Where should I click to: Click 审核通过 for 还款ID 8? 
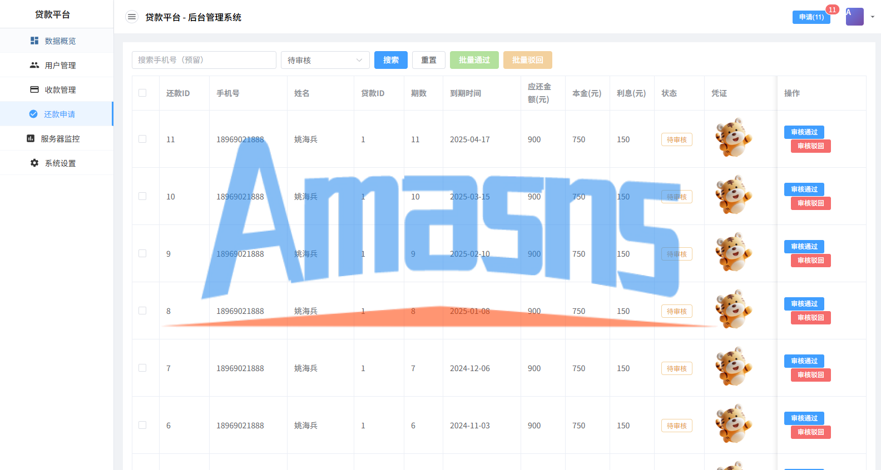click(x=804, y=304)
